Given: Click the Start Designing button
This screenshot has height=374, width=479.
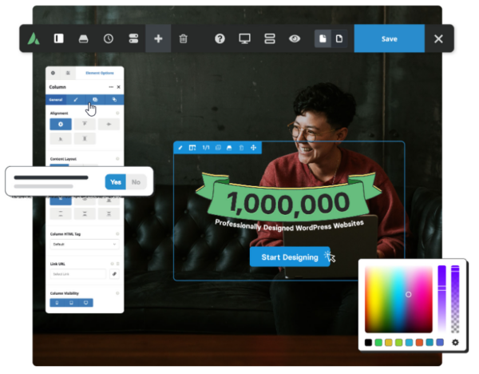Looking at the screenshot, I should [x=290, y=257].
